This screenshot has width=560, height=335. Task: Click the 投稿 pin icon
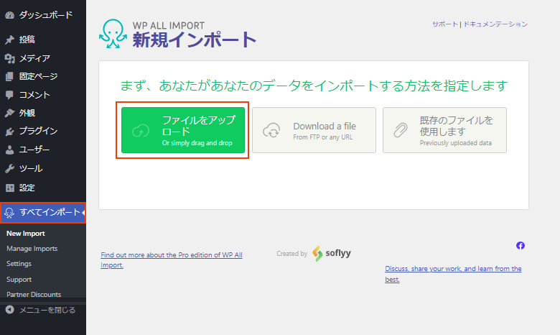coord(9,40)
